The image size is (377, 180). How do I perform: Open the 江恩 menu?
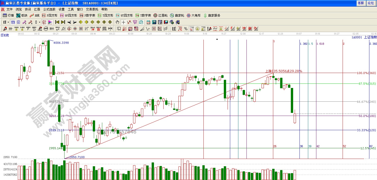click(37, 9)
